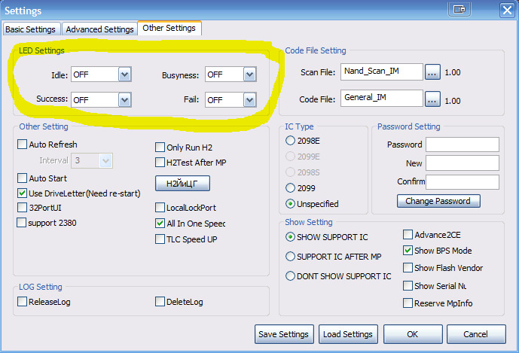Browse for the Scan File
Viewport: 519px width, 353px height.
point(432,72)
